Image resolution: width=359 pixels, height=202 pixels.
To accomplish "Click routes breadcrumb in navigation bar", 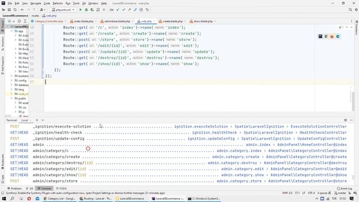I will (35, 16).
